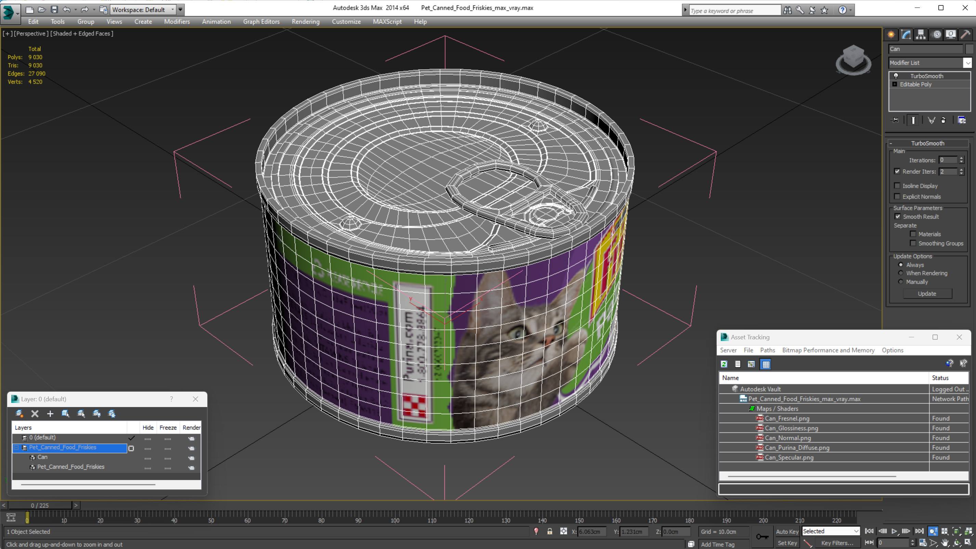Open the Utilities command panel tab
This screenshot has height=549, width=976.
pos(965,35)
